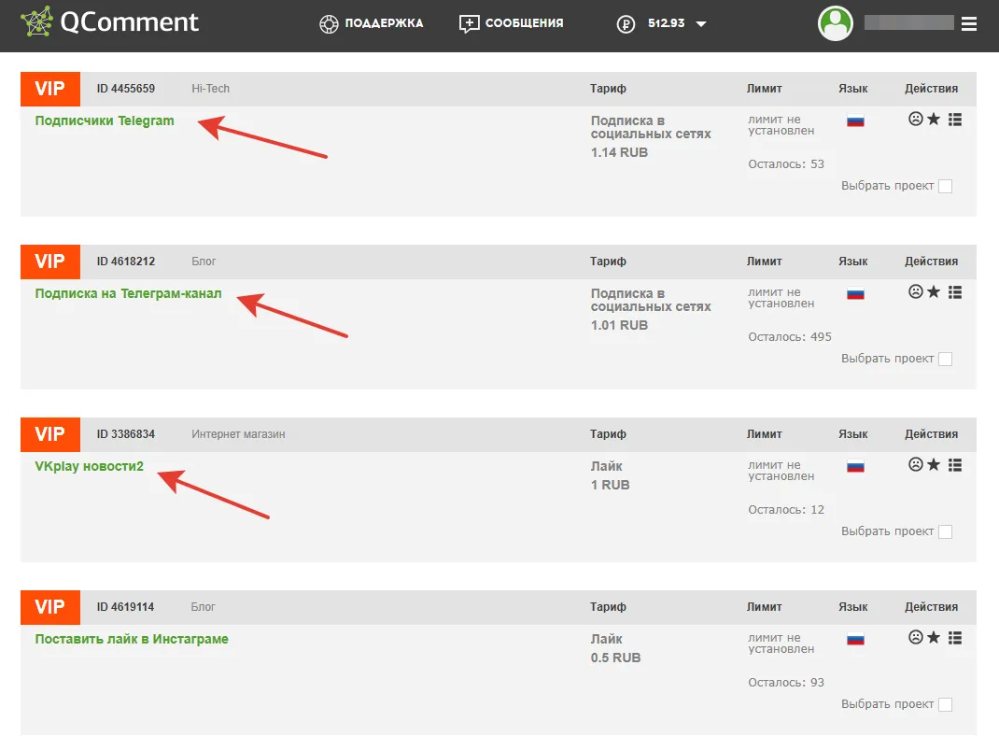Open the VKplay новости2 project link
The image size is (999, 750).
(90, 466)
